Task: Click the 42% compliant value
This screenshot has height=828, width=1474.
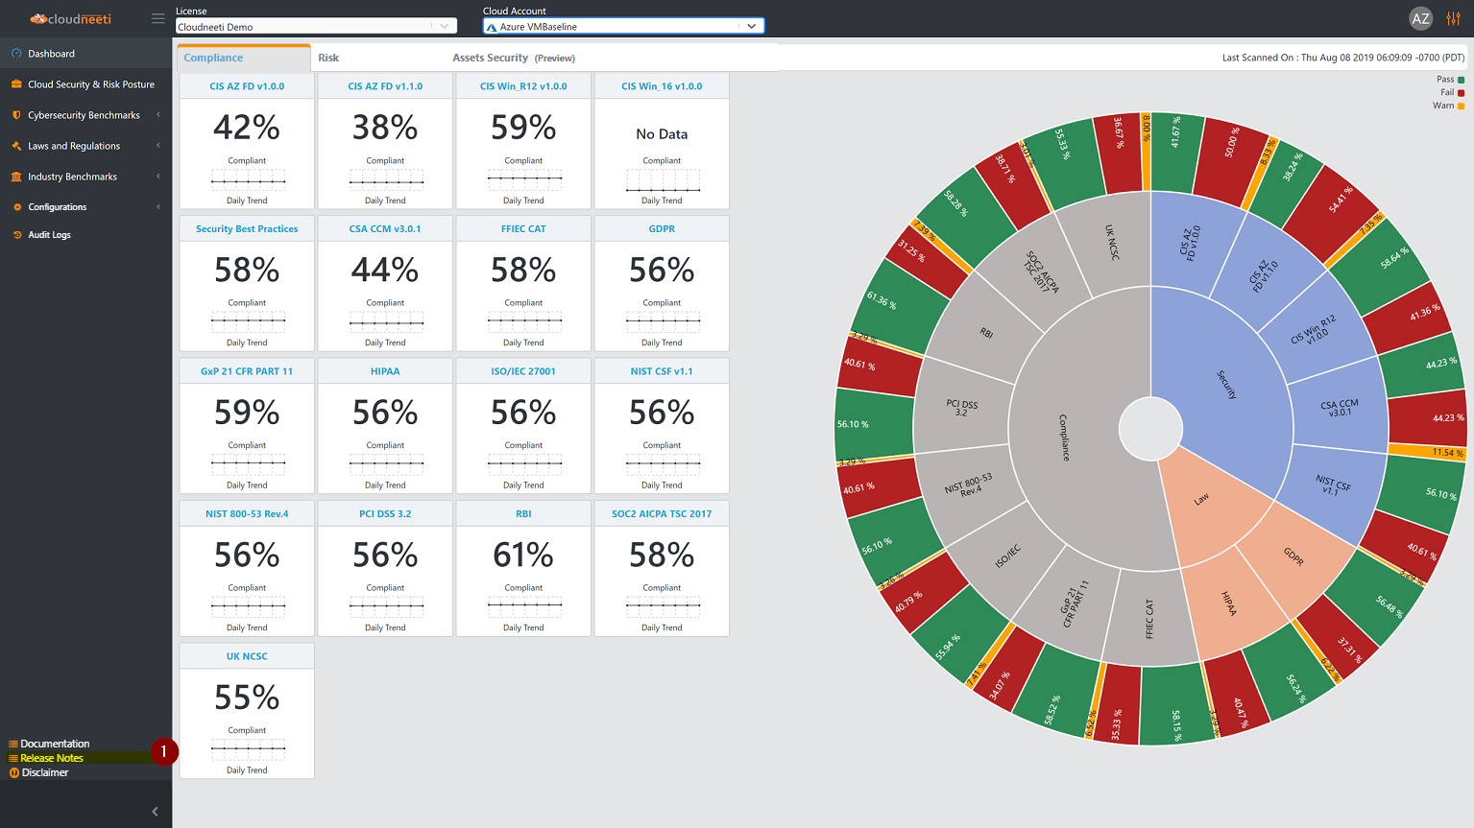Action: (x=247, y=127)
